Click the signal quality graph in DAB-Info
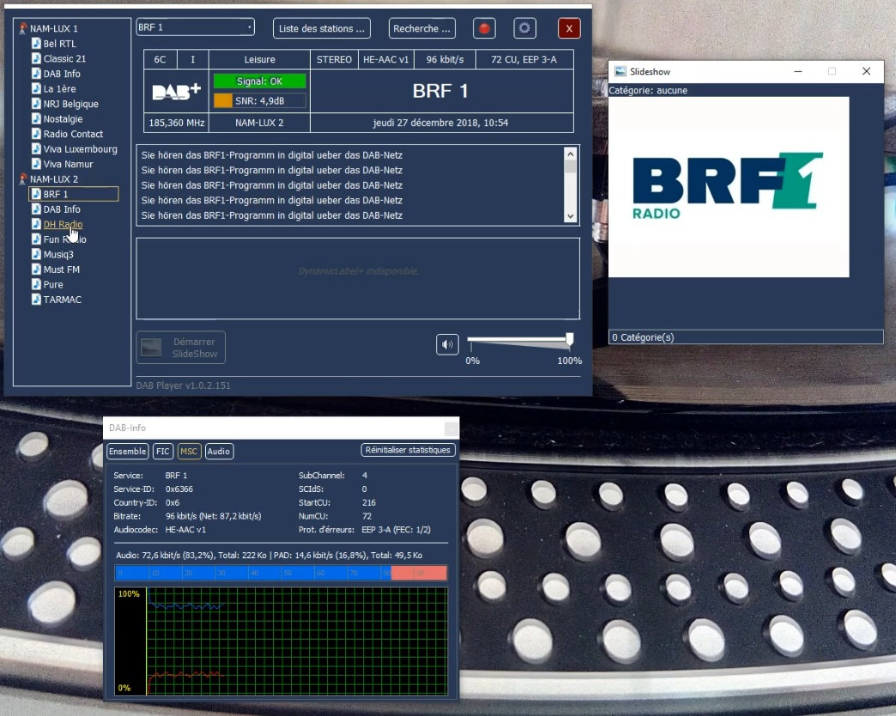This screenshot has height=716, width=896. (x=282, y=640)
